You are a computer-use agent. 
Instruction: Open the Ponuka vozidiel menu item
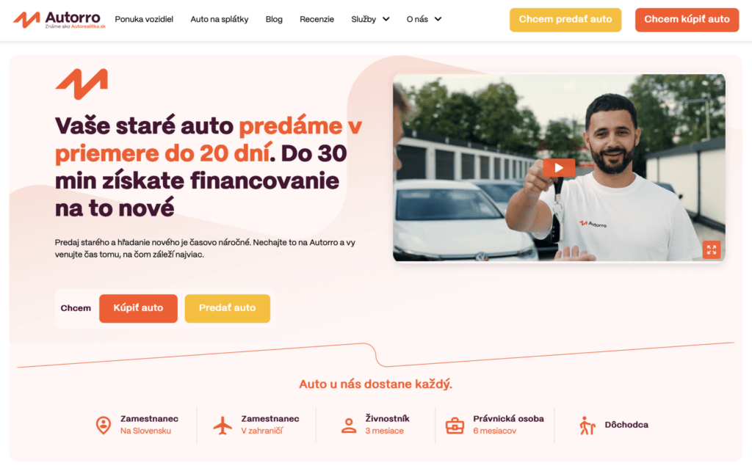point(144,19)
